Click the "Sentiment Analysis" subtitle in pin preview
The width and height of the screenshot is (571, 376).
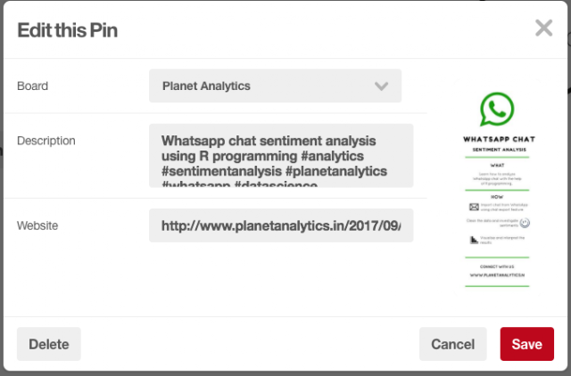coord(497,150)
